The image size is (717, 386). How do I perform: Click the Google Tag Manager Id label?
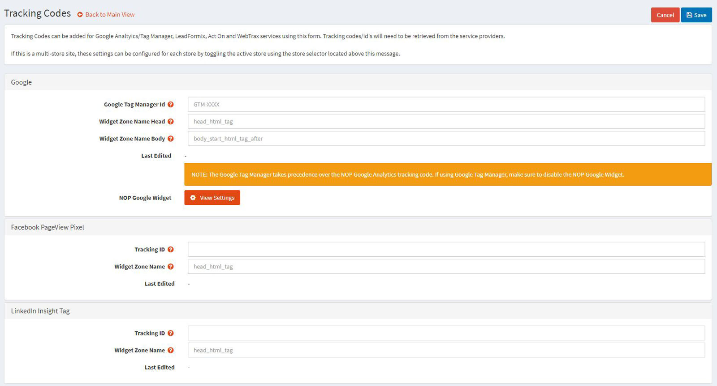(x=134, y=104)
